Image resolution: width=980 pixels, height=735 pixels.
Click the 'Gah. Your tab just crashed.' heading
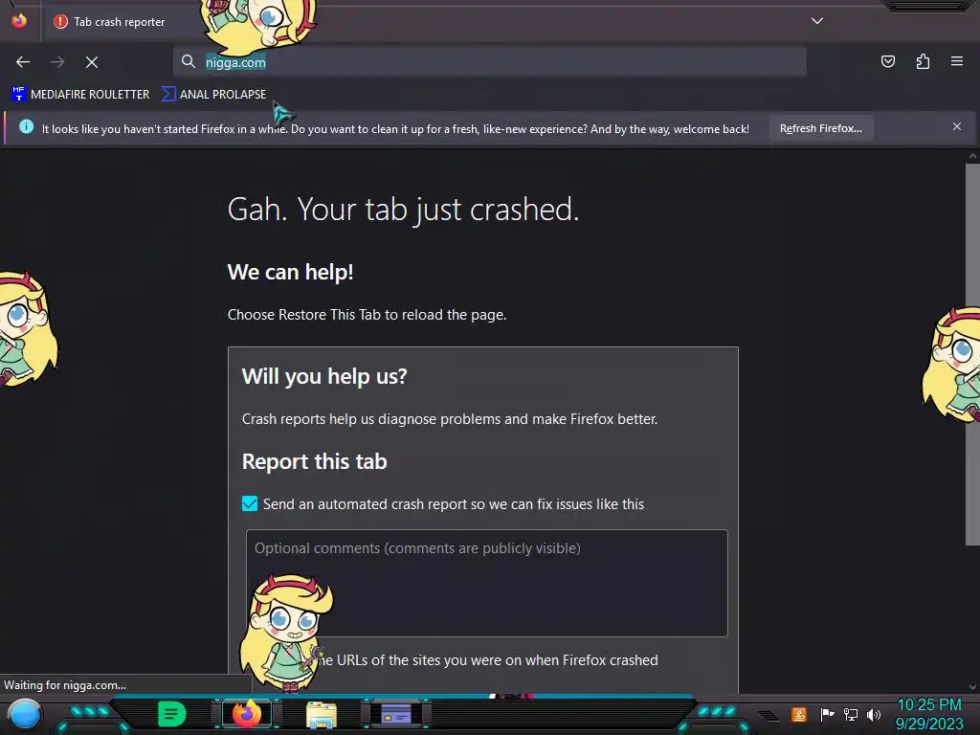pyautogui.click(x=403, y=210)
